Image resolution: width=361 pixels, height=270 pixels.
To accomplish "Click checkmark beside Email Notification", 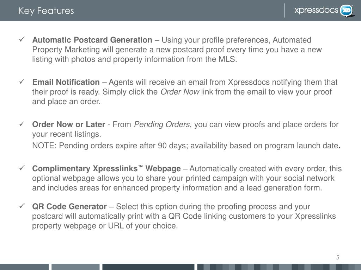I will pyautogui.click(x=22, y=82).
